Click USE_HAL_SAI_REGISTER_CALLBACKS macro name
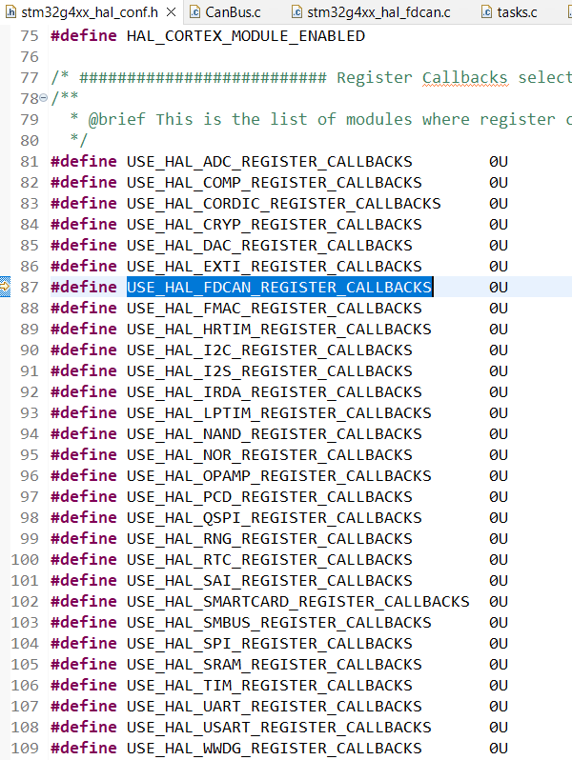This screenshot has height=760, width=572. [269, 581]
